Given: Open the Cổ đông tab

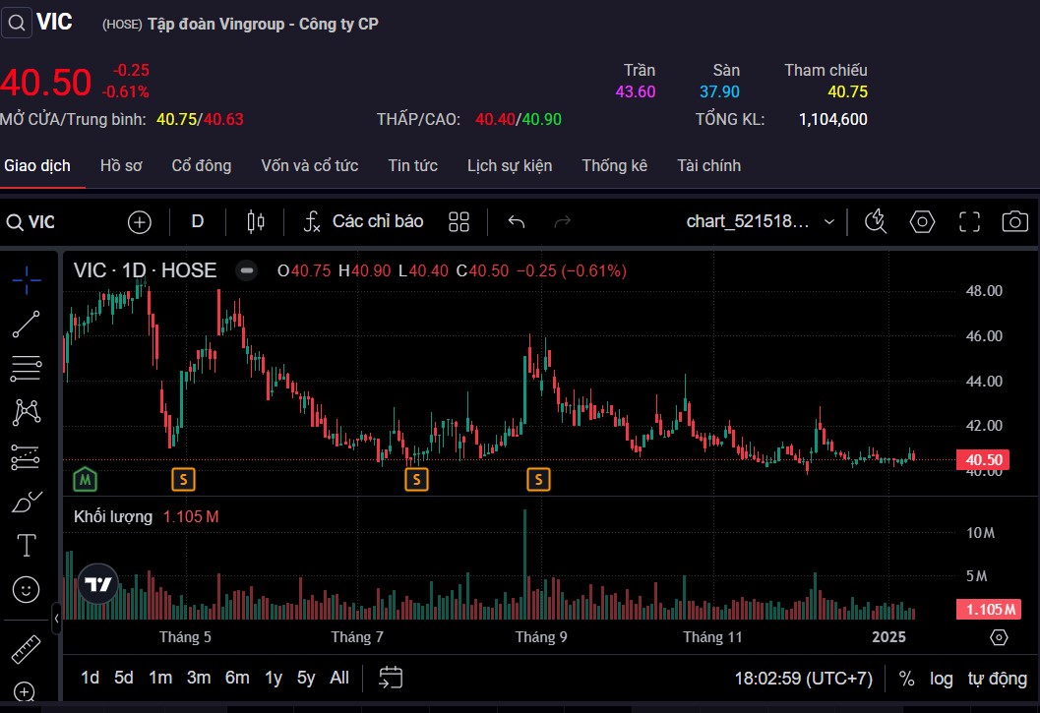Looking at the screenshot, I should pos(202,166).
